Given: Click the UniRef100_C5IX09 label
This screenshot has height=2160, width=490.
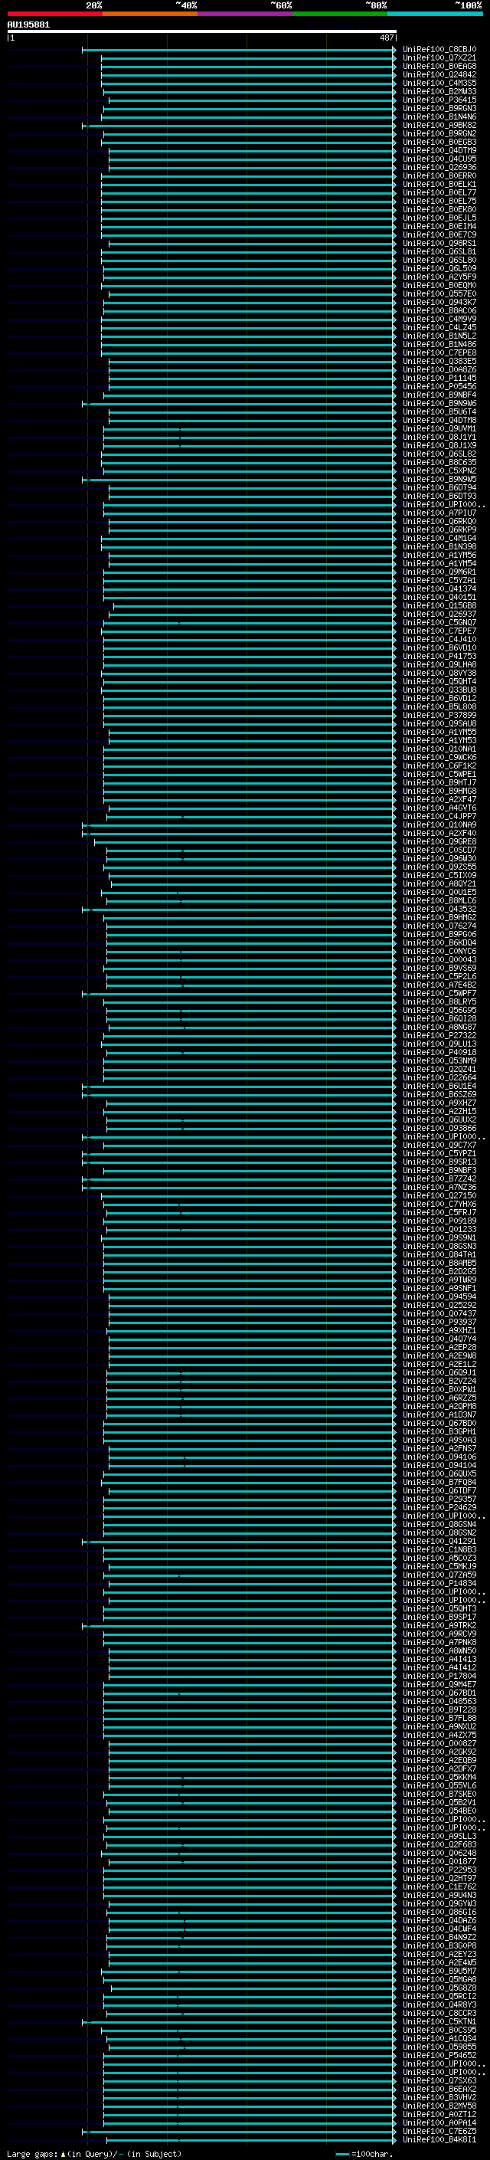Looking at the screenshot, I should [x=439, y=875].
